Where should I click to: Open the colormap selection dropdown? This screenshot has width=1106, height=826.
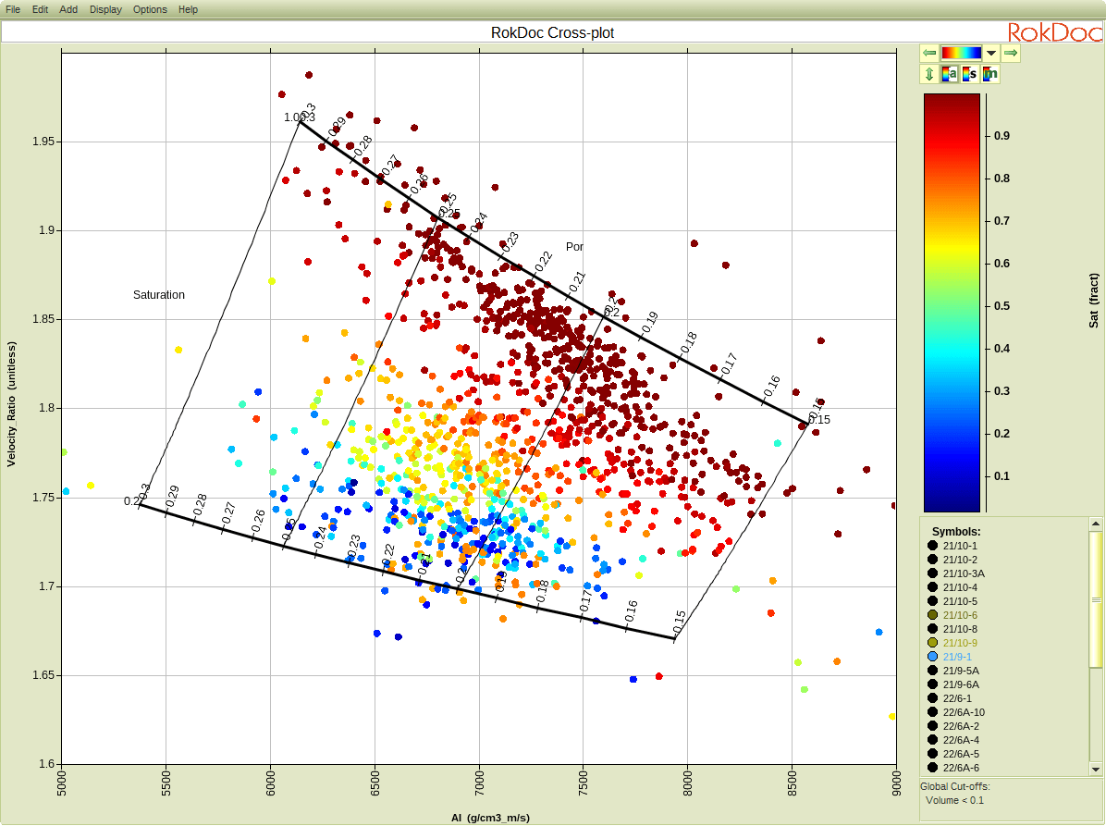[991, 53]
